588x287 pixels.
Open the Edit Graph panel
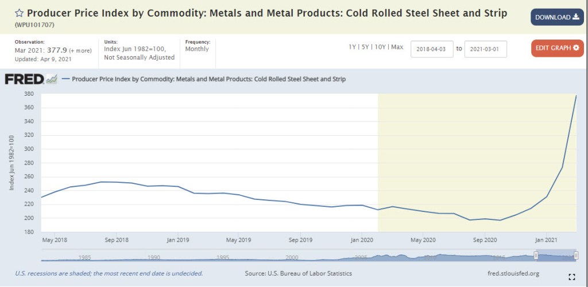coord(556,48)
